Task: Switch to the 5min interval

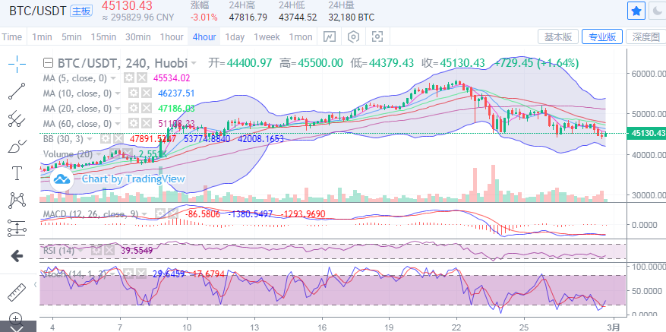Action: pyautogui.click(x=71, y=37)
